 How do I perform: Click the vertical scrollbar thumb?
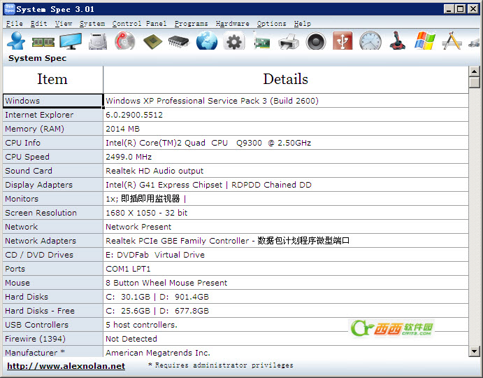click(x=474, y=83)
